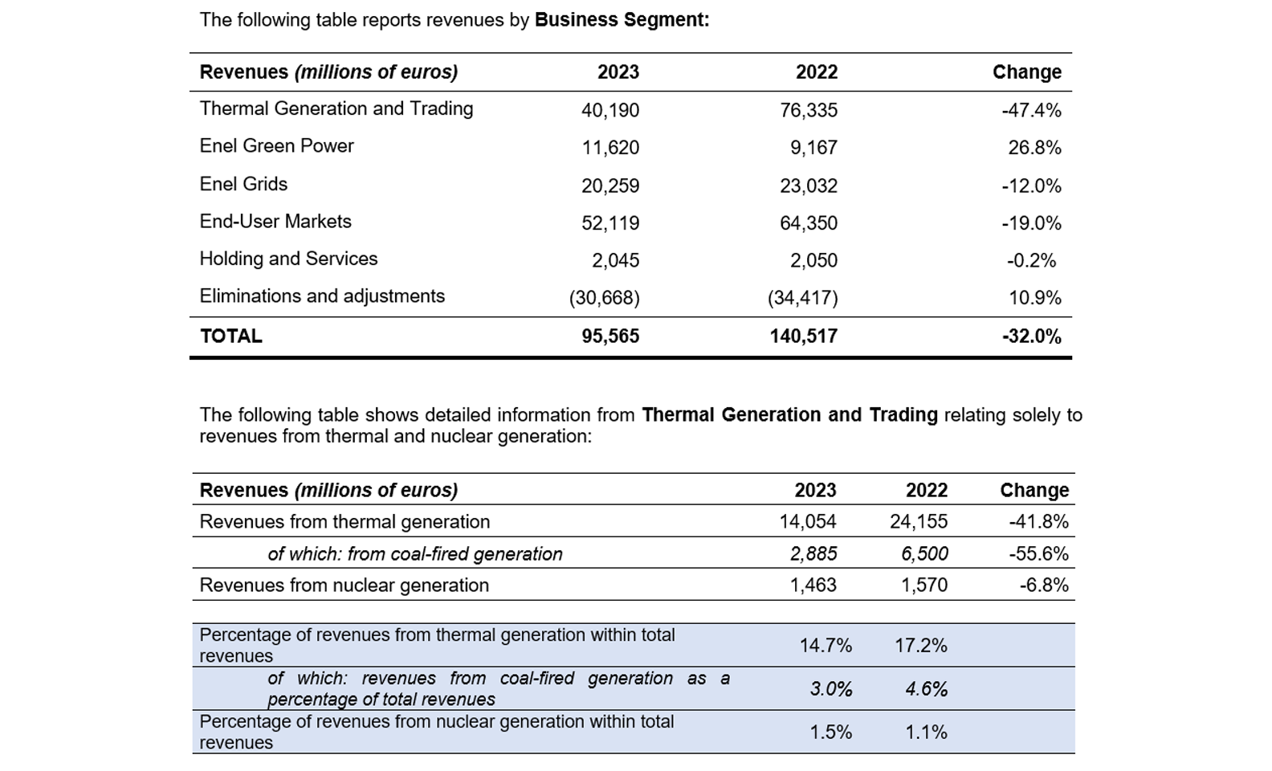The width and height of the screenshot is (1272, 771).
Task: Select the 1.1% nuclear percentage value
Action: tap(926, 732)
